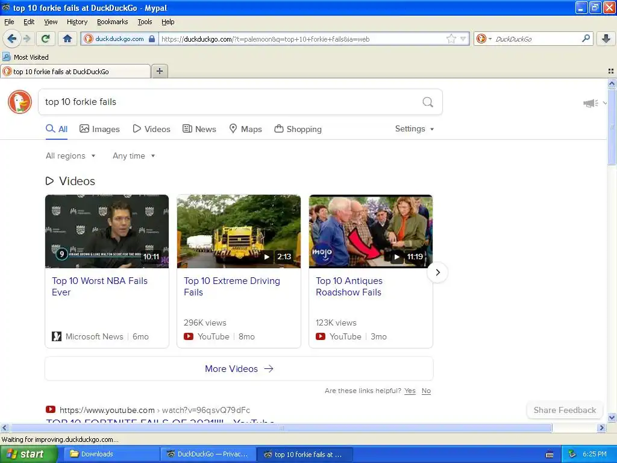Reload the page with the Refresh icon
This screenshot has height=463, width=617.
[x=46, y=39]
